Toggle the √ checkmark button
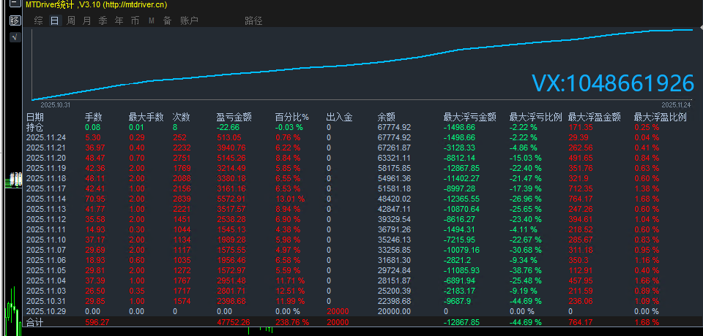Viewport: 703px width, 336px height. click(15, 36)
